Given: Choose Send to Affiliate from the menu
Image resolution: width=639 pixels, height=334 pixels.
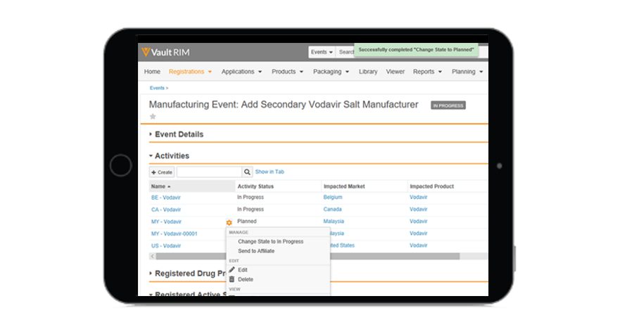Looking at the screenshot, I should (256, 251).
